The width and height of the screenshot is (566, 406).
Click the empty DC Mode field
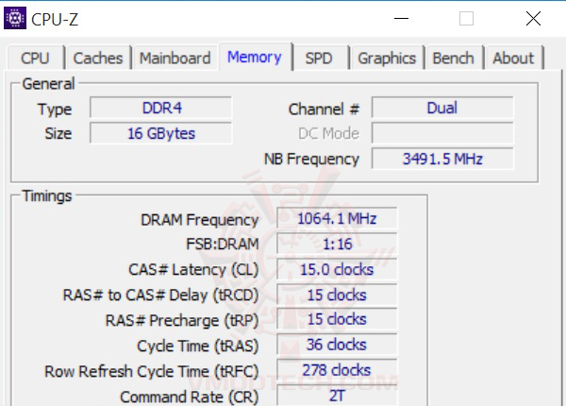[442, 133]
